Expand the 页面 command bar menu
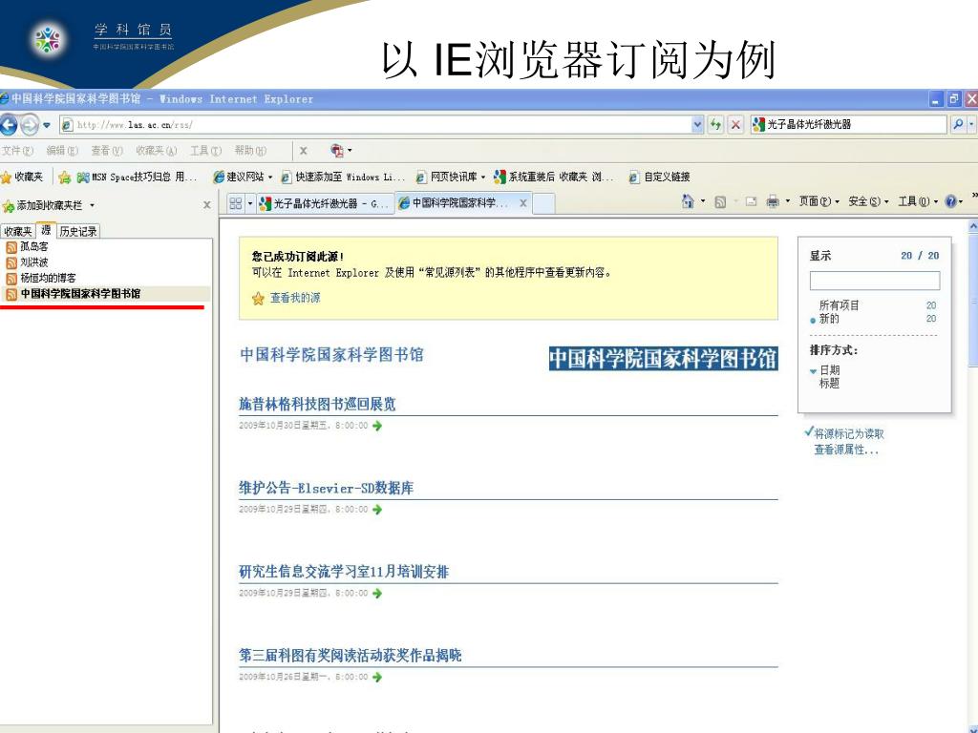978x733 pixels. (x=819, y=201)
